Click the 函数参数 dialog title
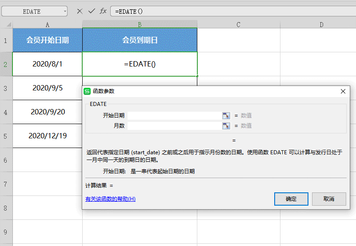356x246 pixels. coord(104,91)
